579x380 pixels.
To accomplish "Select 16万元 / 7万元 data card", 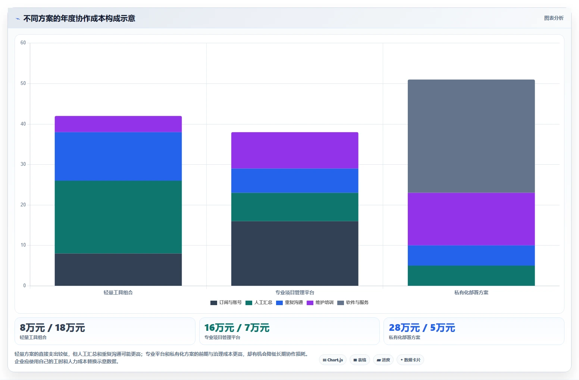I will pyautogui.click(x=289, y=331).
